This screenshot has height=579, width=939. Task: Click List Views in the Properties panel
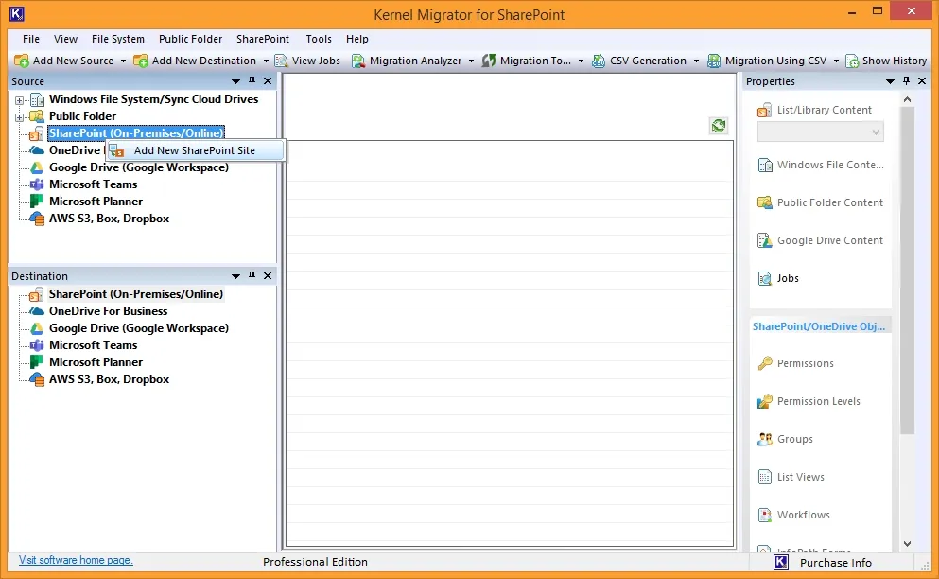tap(791, 477)
